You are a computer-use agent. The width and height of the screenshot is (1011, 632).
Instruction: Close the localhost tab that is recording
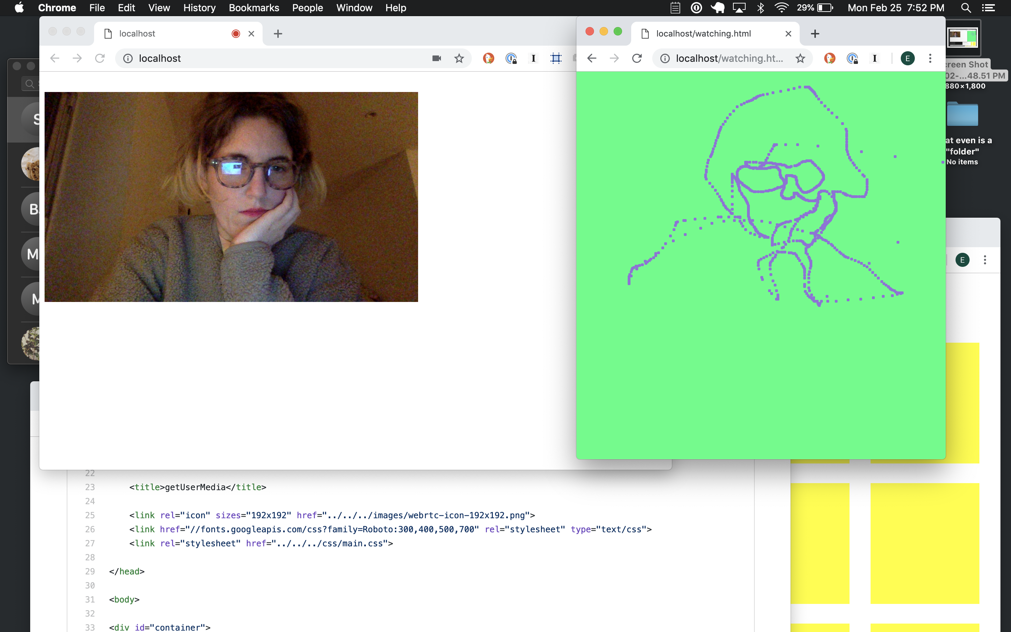pyautogui.click(x=251, y=33)
